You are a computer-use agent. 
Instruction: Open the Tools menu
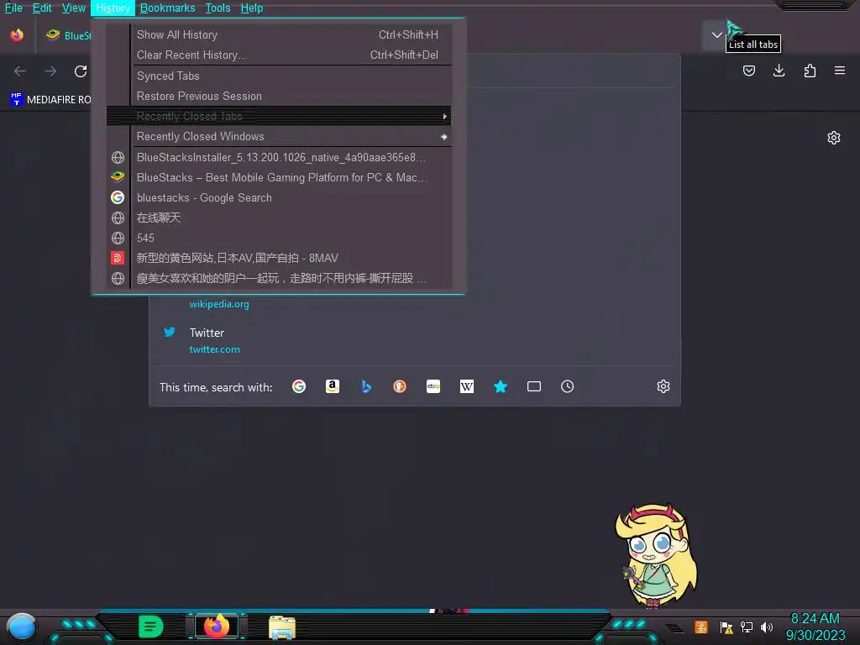coord(218,8)
